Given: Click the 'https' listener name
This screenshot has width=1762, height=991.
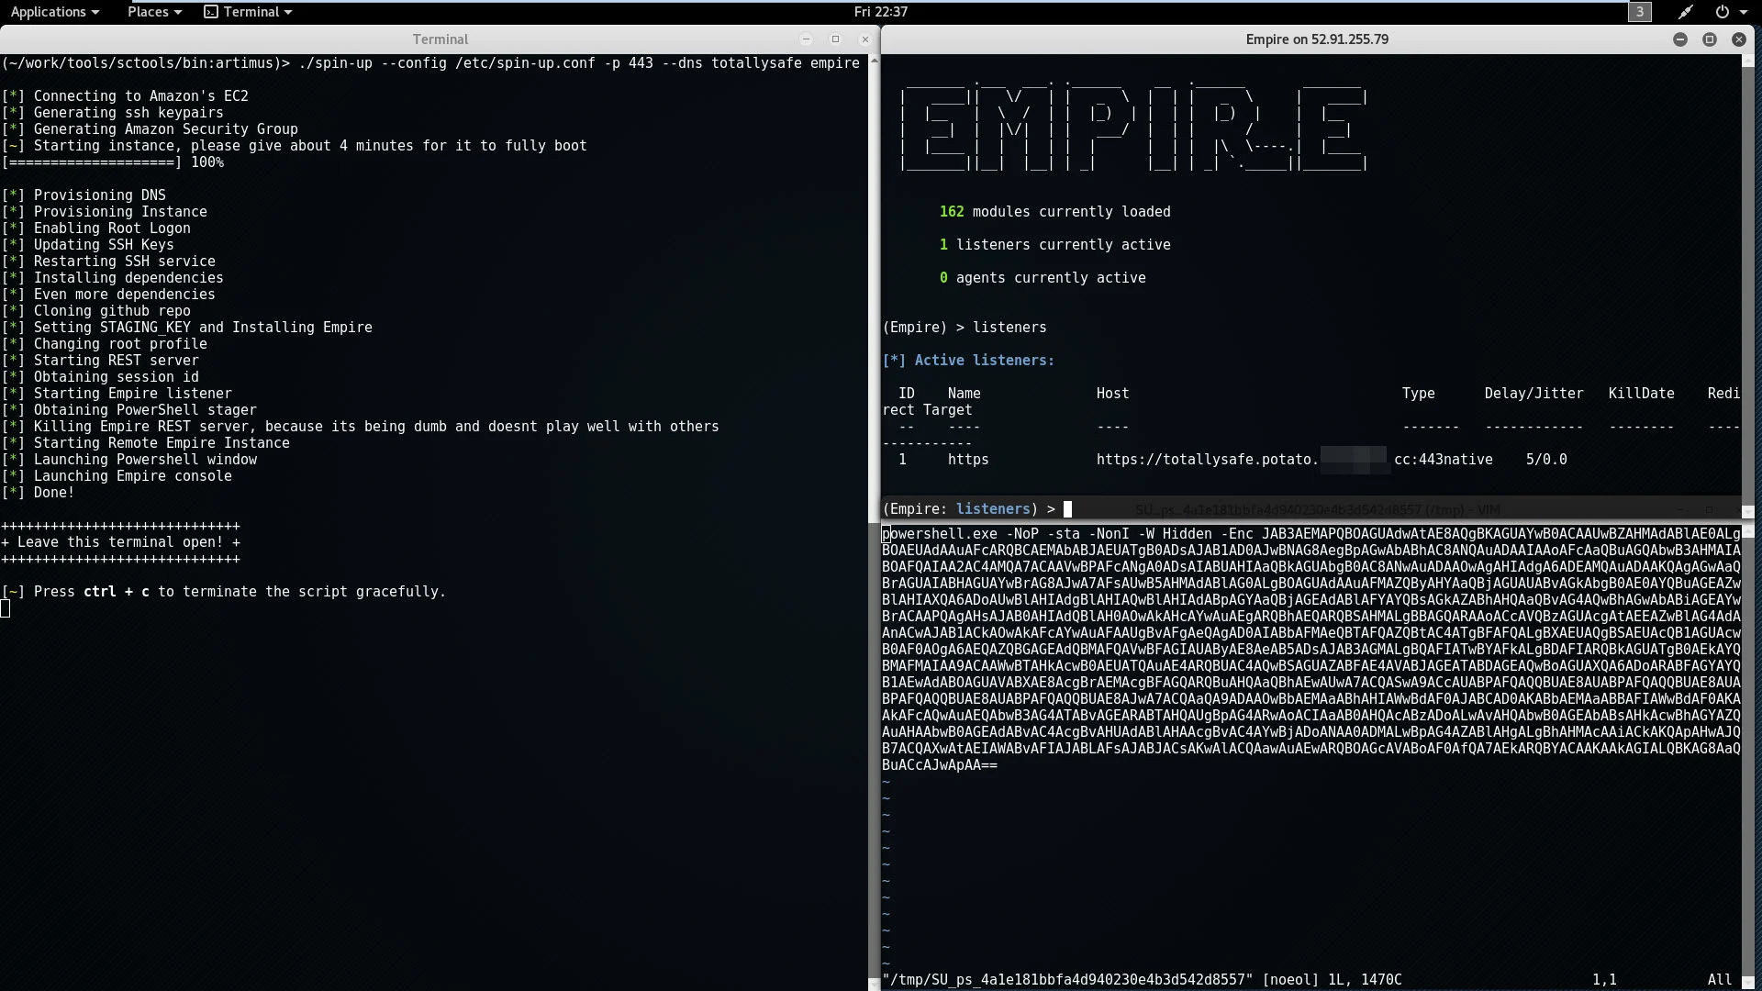Looking at the screenshot, I should [x=968, y=460].
